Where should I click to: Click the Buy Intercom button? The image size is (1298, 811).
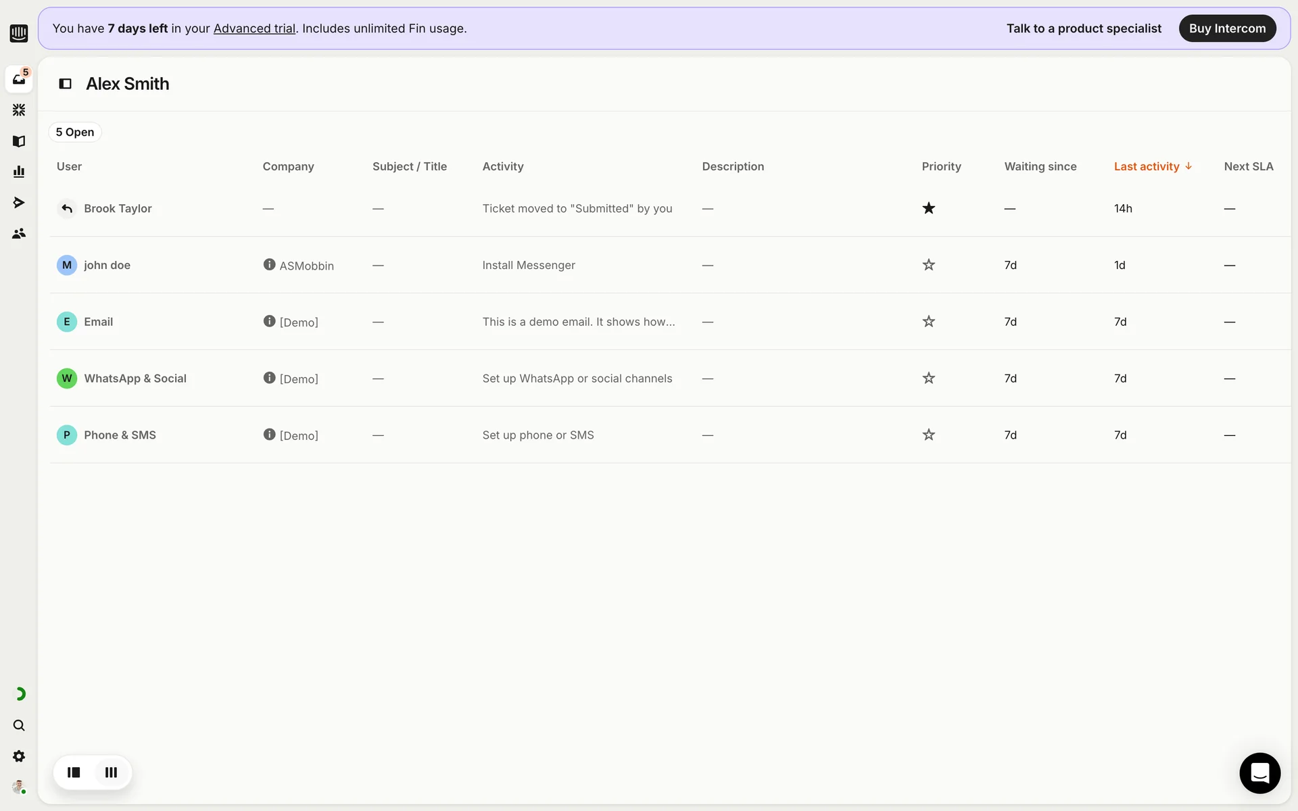pyautogui.click(x=1226, y=28)
